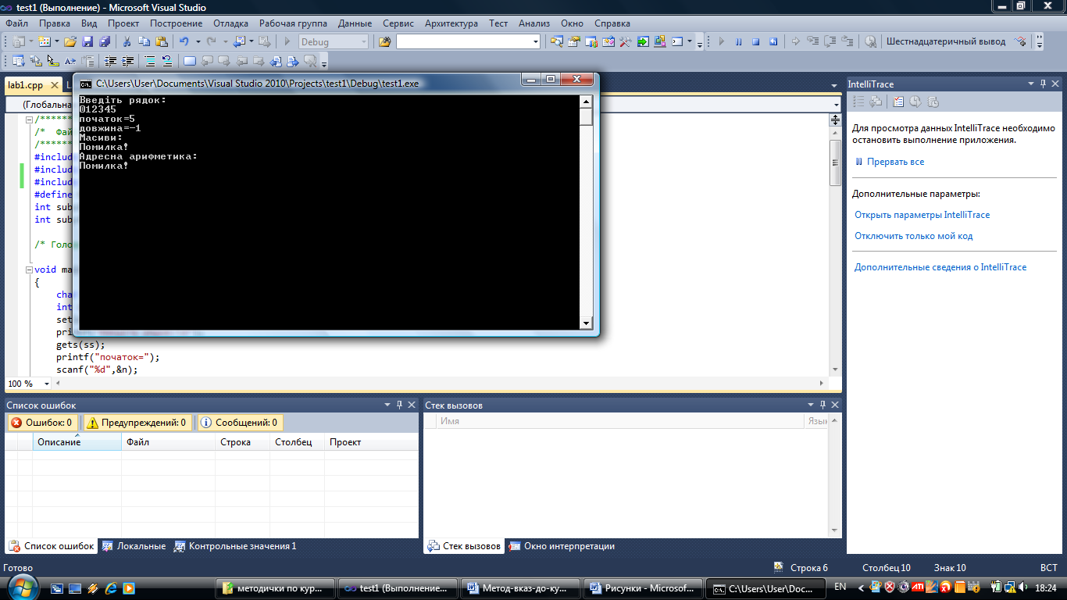Click the IntelliTrace settings icon in the panel toolbar
The height and width of the screenshot is (600, 1067).
pos(898,102)
